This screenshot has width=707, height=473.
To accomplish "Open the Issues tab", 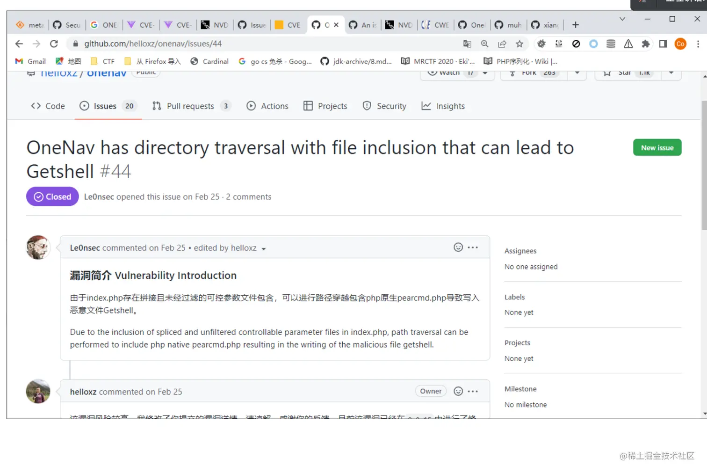I will pyautogui.click(x=108, y=106).
